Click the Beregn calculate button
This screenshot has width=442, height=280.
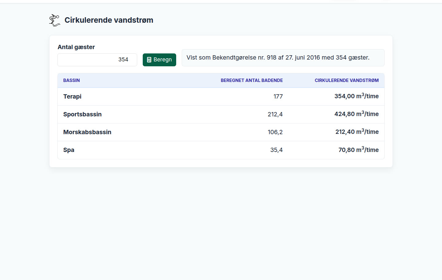tap(159, 60)
